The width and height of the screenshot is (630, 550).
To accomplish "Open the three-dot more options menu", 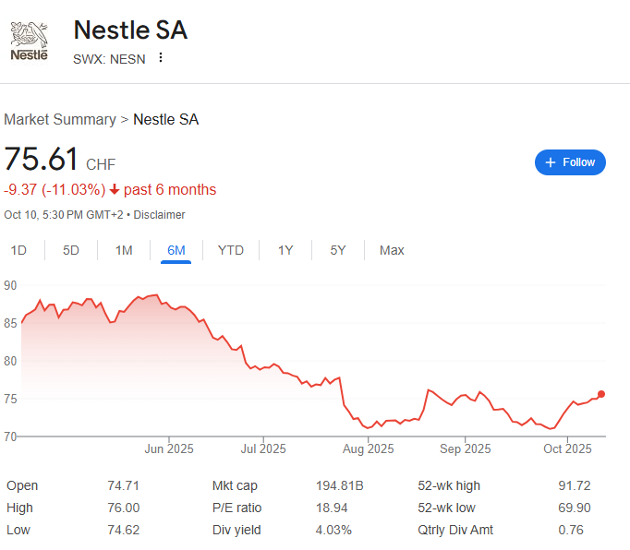I will (161, 58).
